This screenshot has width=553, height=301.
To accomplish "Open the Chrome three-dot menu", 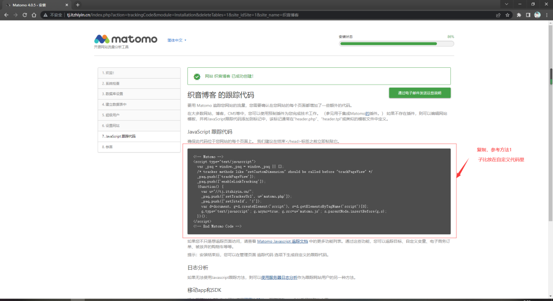I will [x=547, y=15].
